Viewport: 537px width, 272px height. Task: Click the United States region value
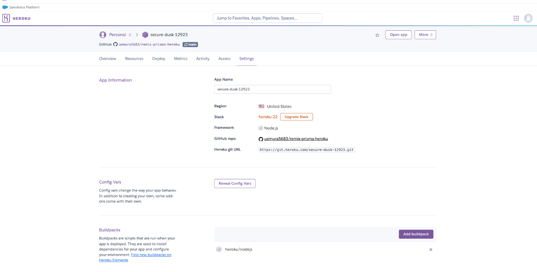279,107
